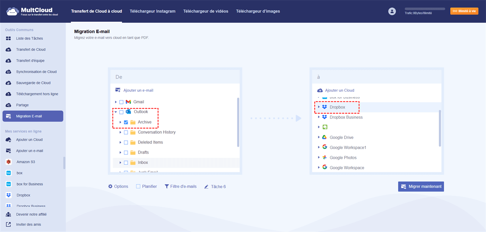
Task: Click the Outlook icon in source list
Action: click(x=128, y=112)
